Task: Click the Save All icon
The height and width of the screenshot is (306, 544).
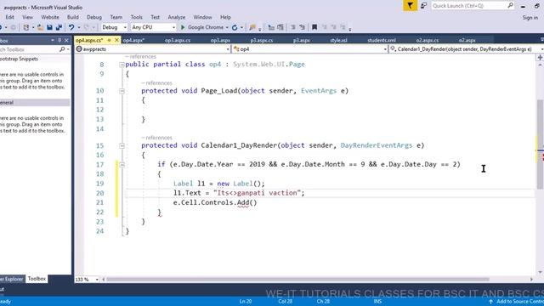Action: click(59, 27)
